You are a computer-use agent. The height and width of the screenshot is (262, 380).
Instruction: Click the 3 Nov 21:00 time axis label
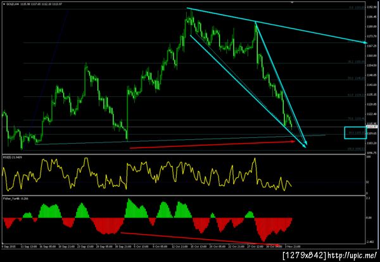pyautogui.click(x=293, y=247)
